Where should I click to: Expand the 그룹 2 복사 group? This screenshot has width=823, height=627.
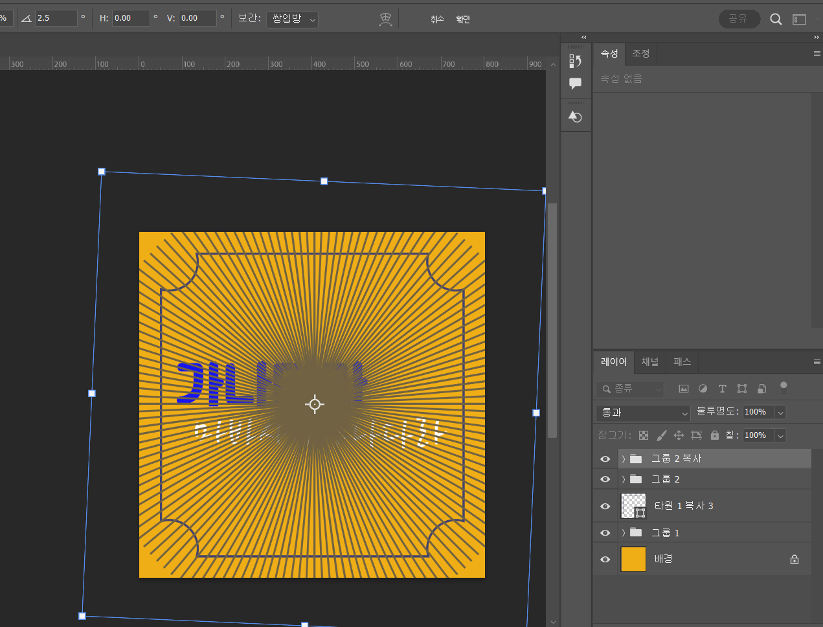point(624,459)
